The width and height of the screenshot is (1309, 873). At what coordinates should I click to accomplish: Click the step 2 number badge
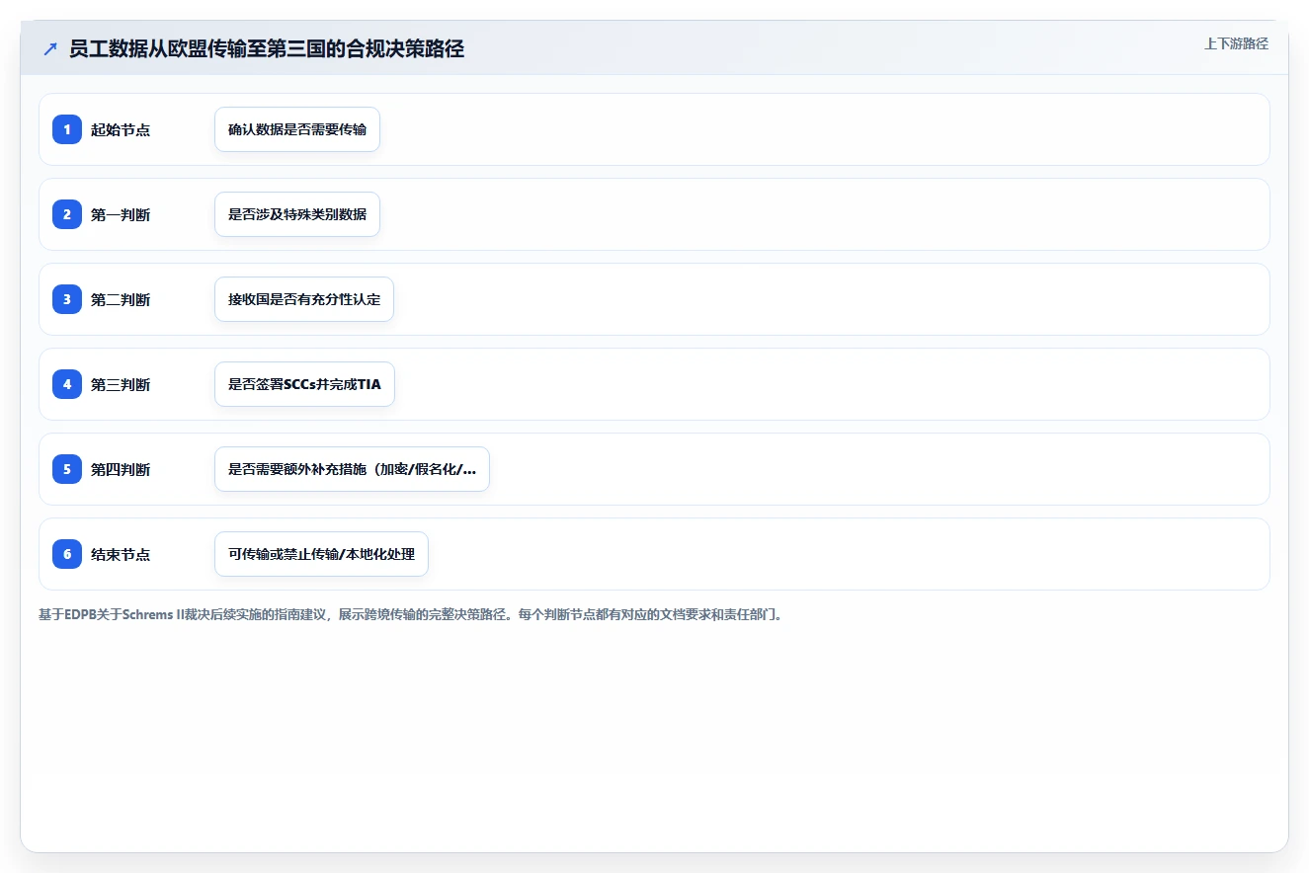pos(67,214)
